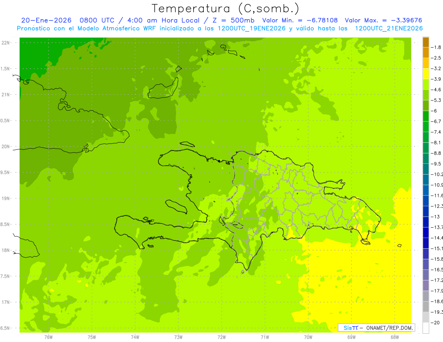Screen dimensions: 443x342
Task: Click the title "Temperatura (C,somb.)"
Action: tap(225, 8)
